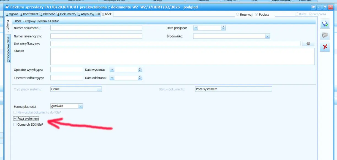The height and width of the screenshot is (160, 337).
Task: Click the red X cancel button
Action: (325, 47)
